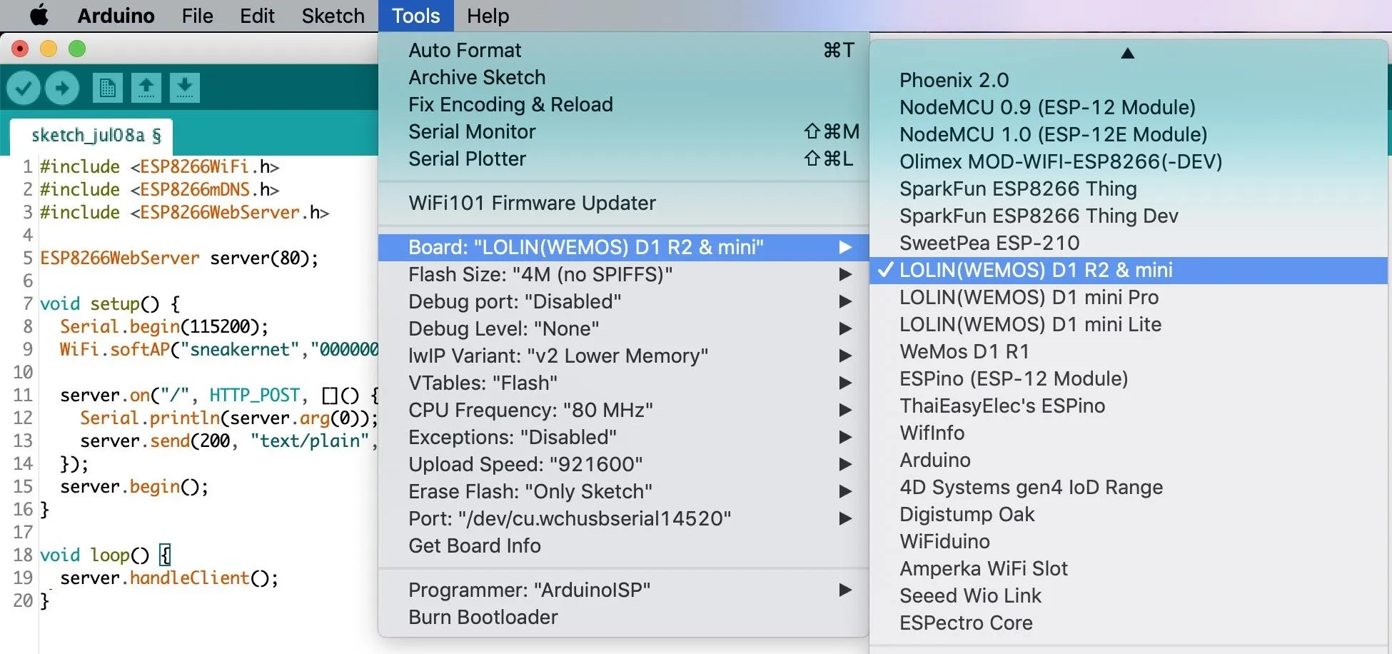1392x654 pixels.
Task: Select NodeMCU 1.0 (ESP-12E Module) board
Action: point(1129,134)
